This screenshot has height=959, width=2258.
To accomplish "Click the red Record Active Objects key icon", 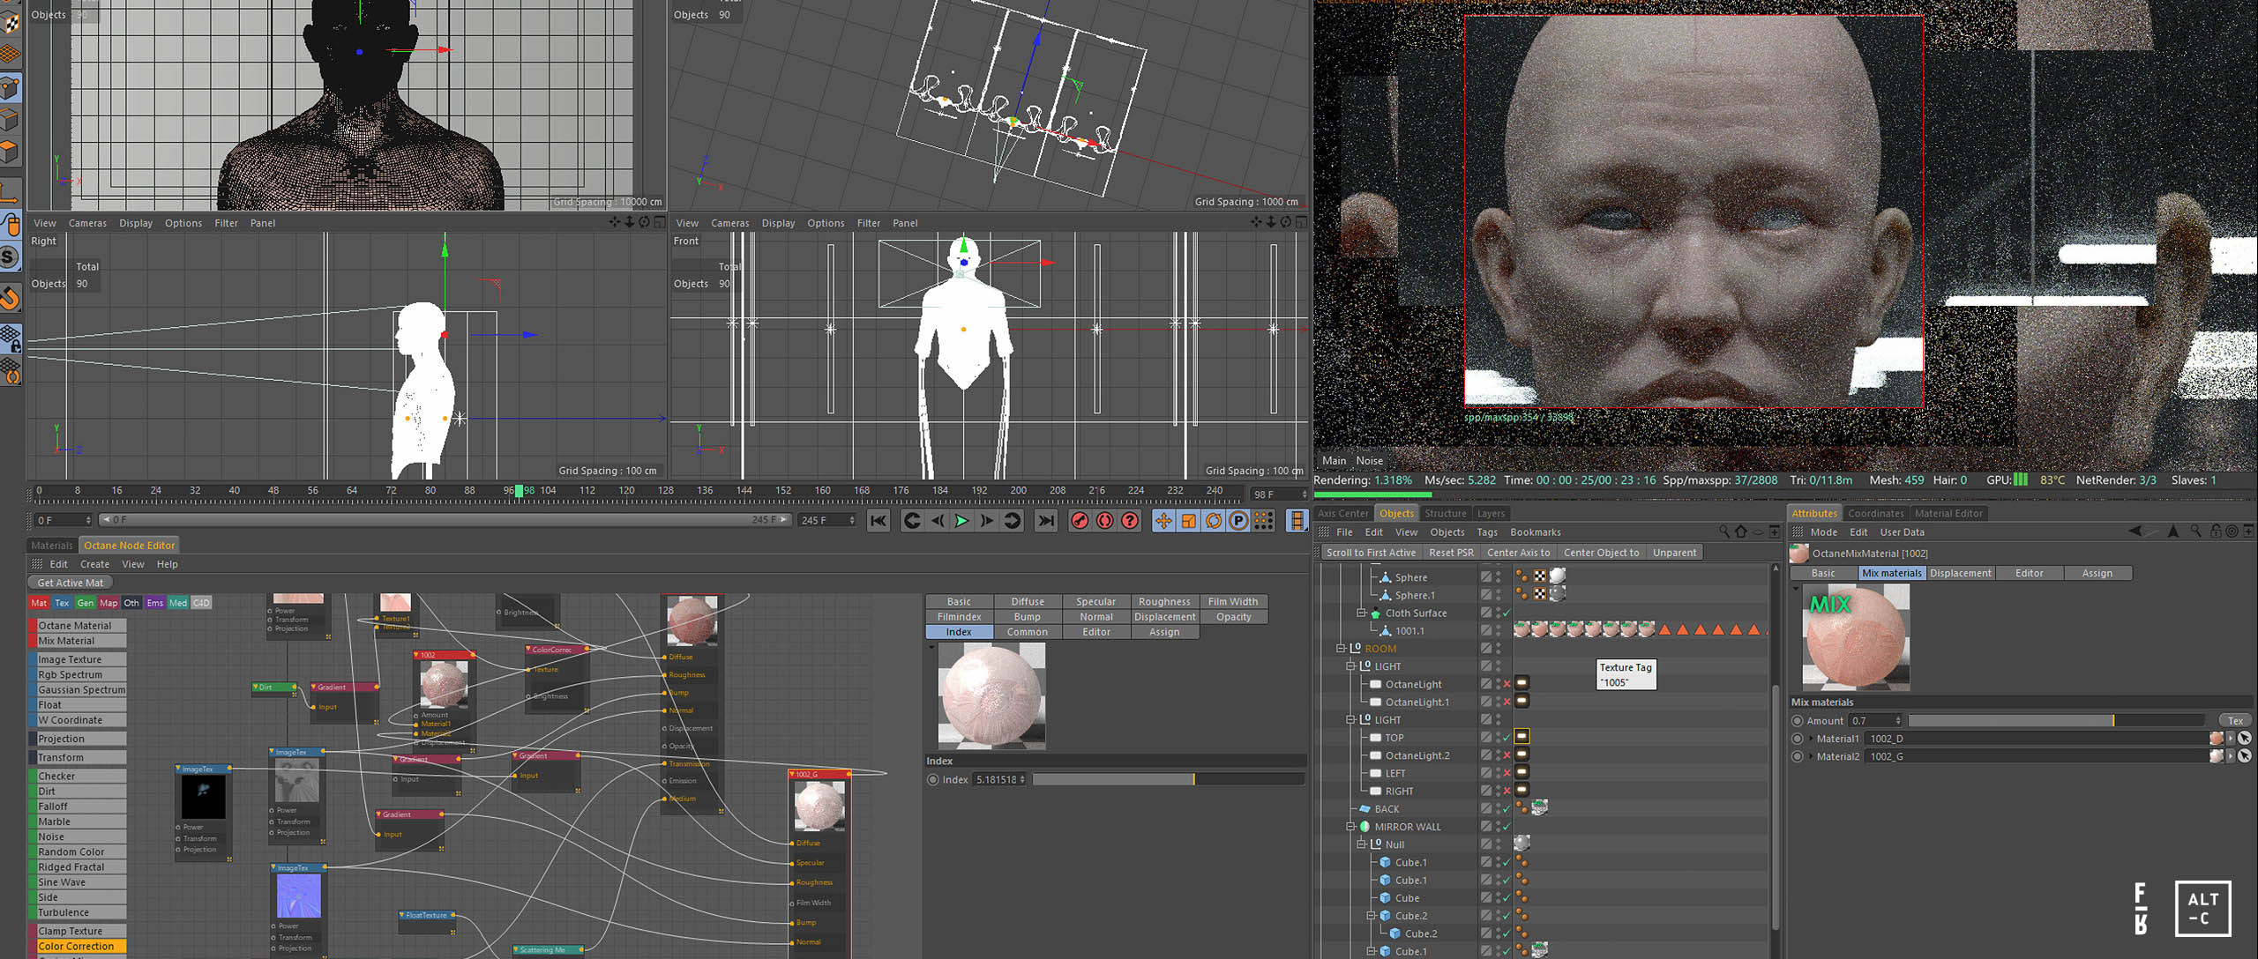I will pyautogui.click(x=1080, y=521).
